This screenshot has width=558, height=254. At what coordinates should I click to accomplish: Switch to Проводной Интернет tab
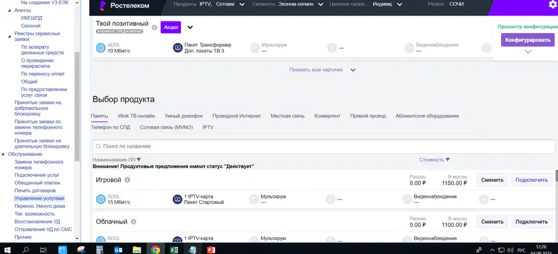(237, 116)
